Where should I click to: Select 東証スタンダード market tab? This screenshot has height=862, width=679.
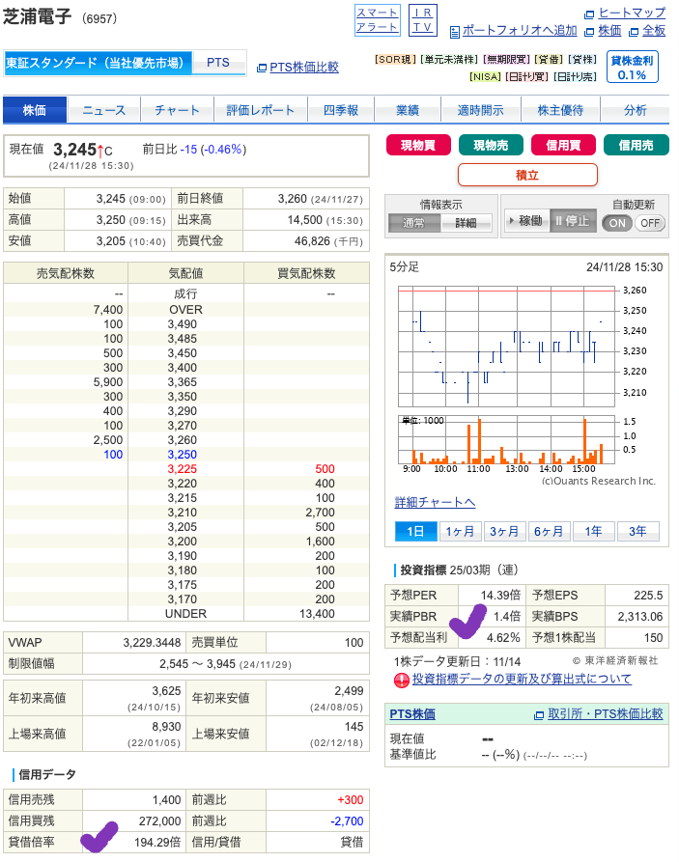point(98,63)
